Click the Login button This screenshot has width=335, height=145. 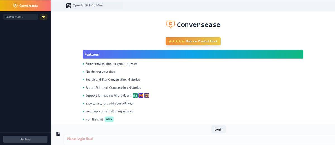pos(218,129)
